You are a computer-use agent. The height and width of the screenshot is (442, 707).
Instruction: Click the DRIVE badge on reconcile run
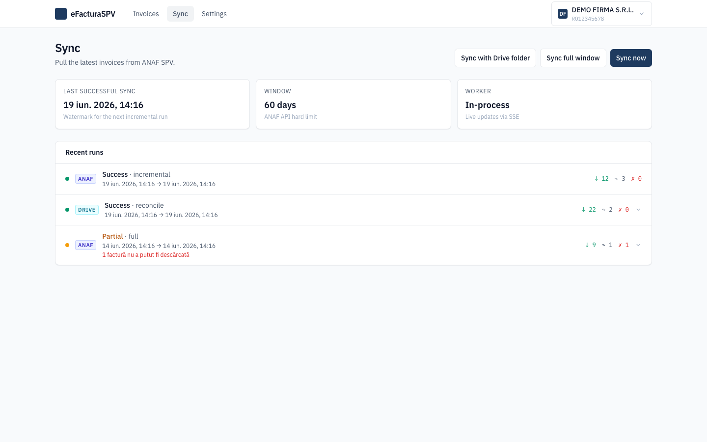[87, 210]
